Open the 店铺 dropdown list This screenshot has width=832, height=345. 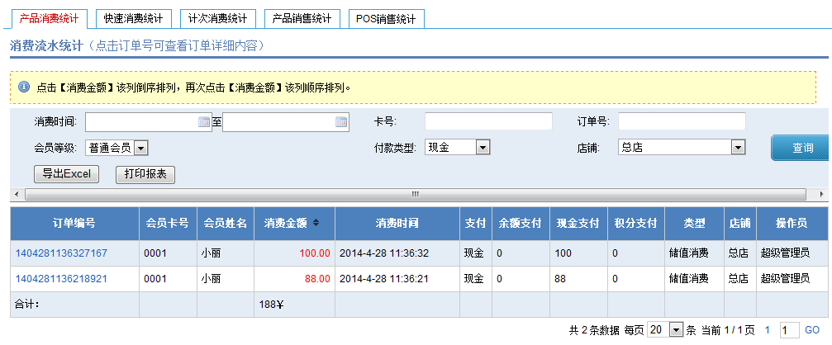[738, 148]
